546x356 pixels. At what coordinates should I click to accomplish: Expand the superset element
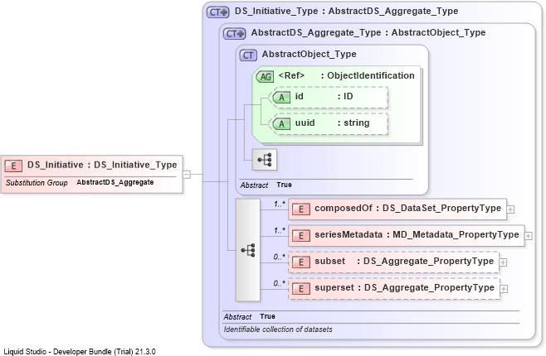pos(504,289)
